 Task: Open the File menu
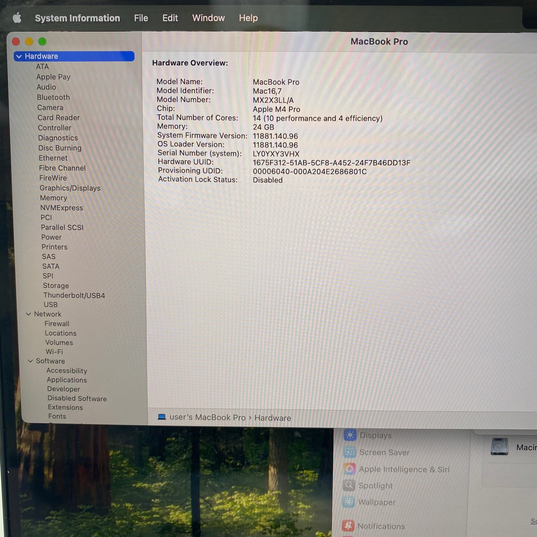click(x=141, y=18)
